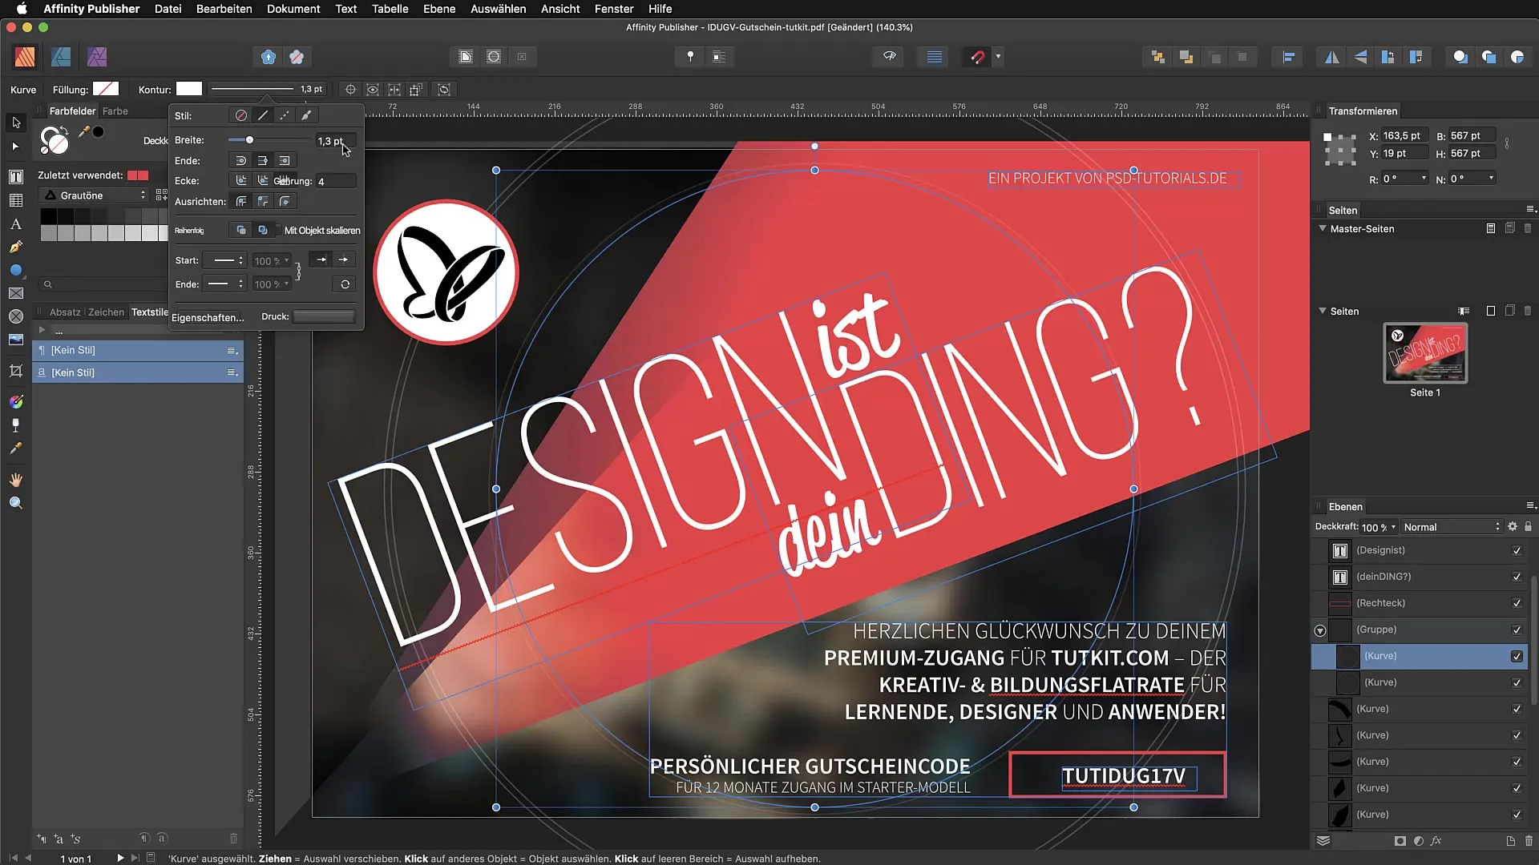The width and height of the screenshot is (1539, 865).
Task: Select the Table tool
Action: pos(16,200)
